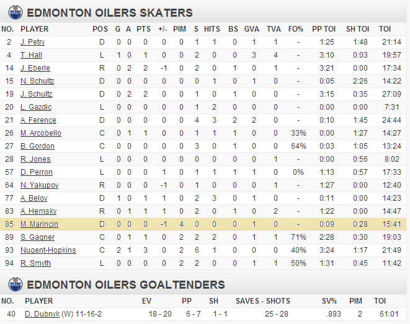
Task: Open D. Dubnyk goaltender link
Action: [42, 314]
